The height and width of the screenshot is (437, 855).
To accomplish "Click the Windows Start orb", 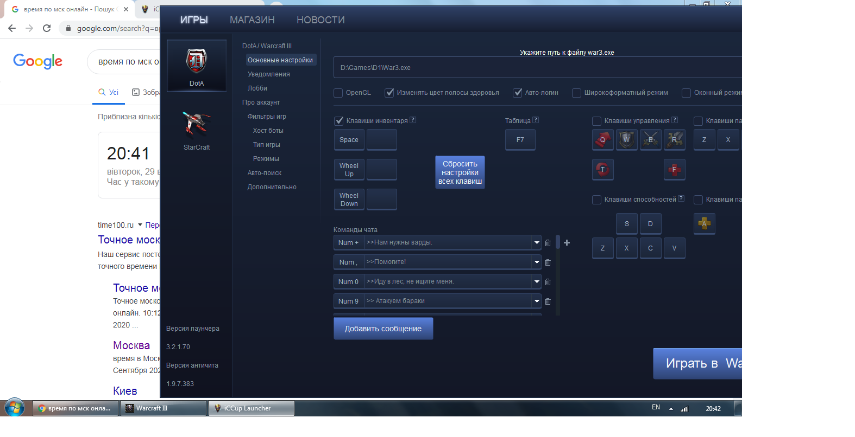I will coord(15,408).
